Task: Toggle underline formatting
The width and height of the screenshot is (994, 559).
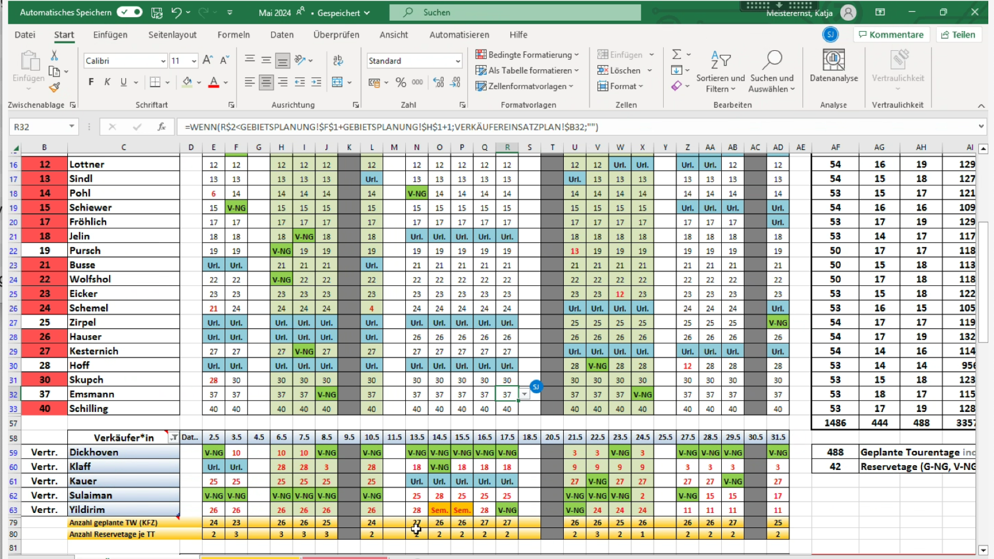Action: tap(123, 81)
